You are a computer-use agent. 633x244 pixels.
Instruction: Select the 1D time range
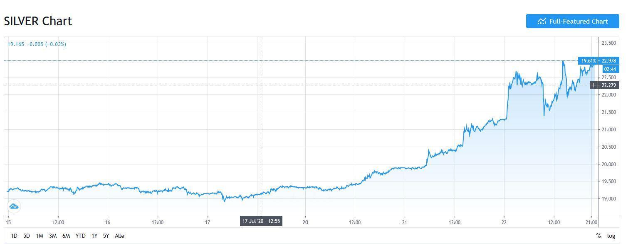(14, 236)
